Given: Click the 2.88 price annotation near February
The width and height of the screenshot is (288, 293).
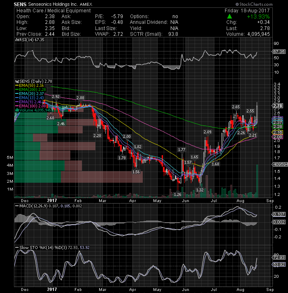Looking at the screenshot, I should [80, 98].
